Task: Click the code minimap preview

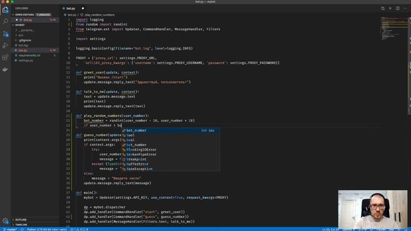Action: (394, 29)
